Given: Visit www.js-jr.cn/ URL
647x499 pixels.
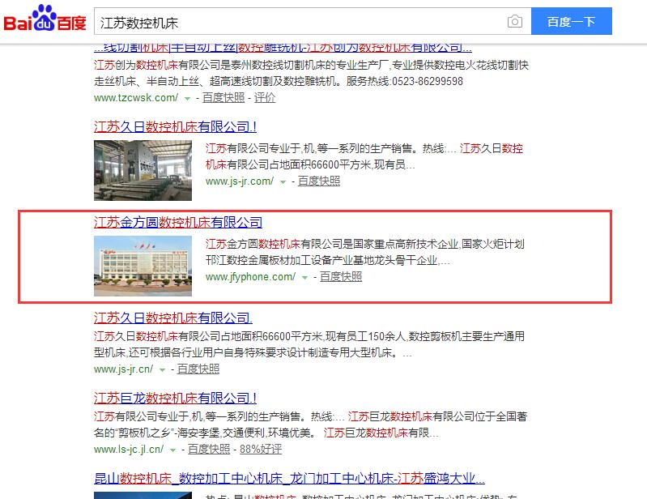Looking at the screenshot, I should point(123,369).
